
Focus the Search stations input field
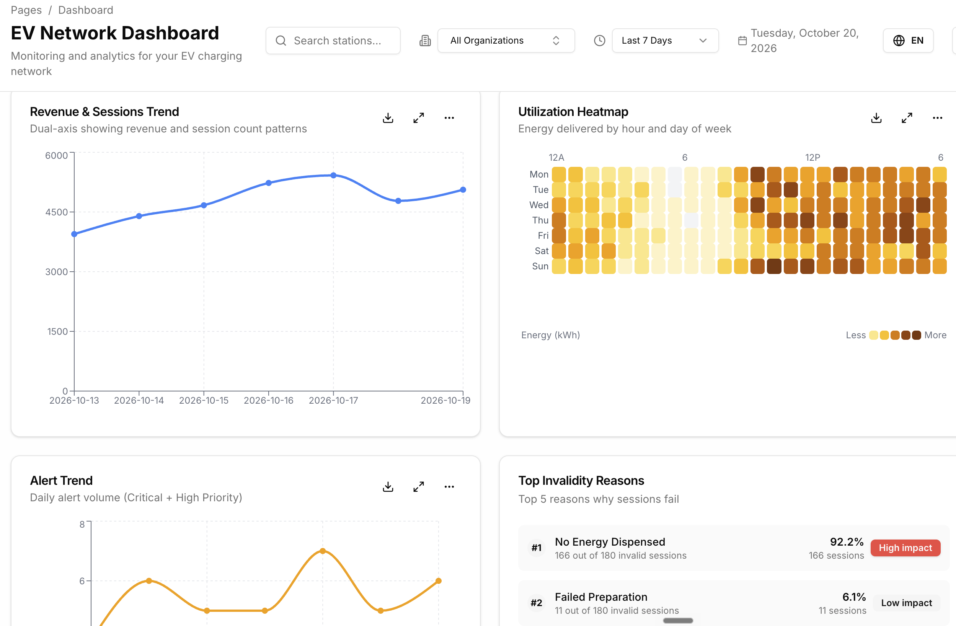click(333, 41)
